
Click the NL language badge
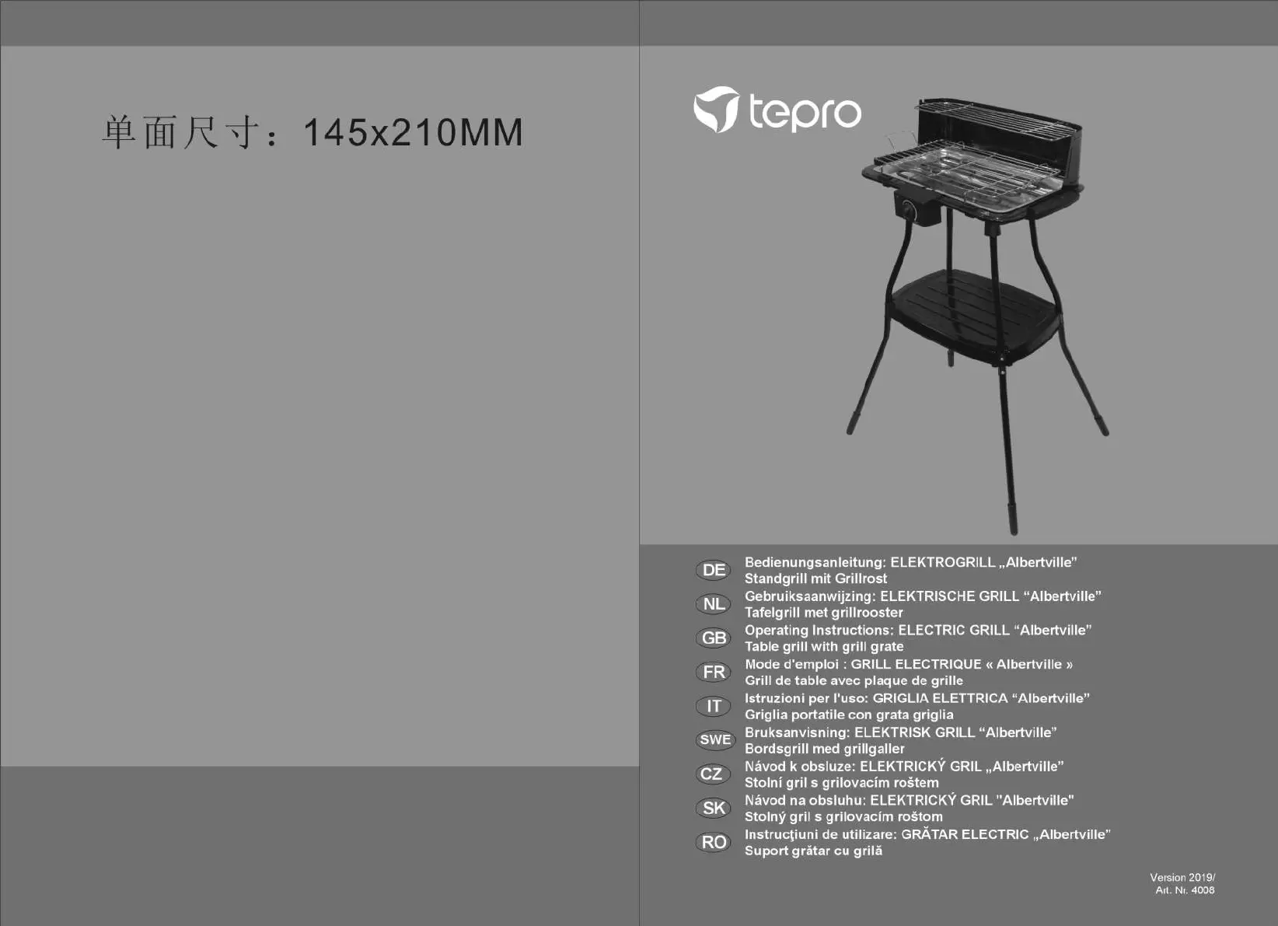pos(713,604)
